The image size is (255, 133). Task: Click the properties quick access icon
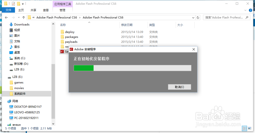coord(13,4)
